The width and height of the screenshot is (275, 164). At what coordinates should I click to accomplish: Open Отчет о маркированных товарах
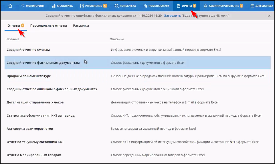click(33, 155)
